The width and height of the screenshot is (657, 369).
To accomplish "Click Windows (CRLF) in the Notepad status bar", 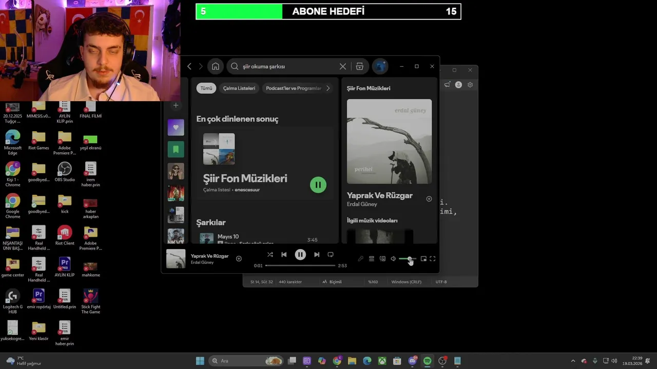I will tap(407, 282).
